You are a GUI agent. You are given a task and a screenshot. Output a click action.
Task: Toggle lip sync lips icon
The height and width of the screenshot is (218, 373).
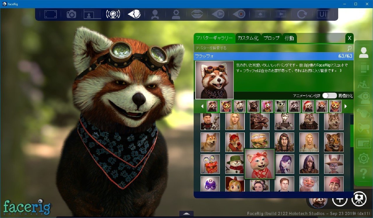(x=197, y=14)
